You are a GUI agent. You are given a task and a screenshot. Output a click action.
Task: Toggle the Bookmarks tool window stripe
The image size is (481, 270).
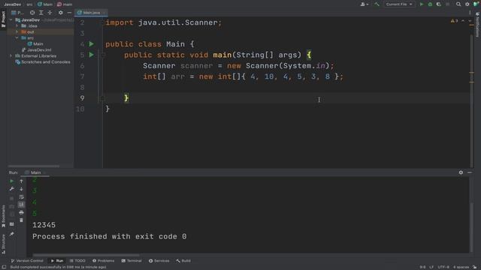click(x=3, y=216)
